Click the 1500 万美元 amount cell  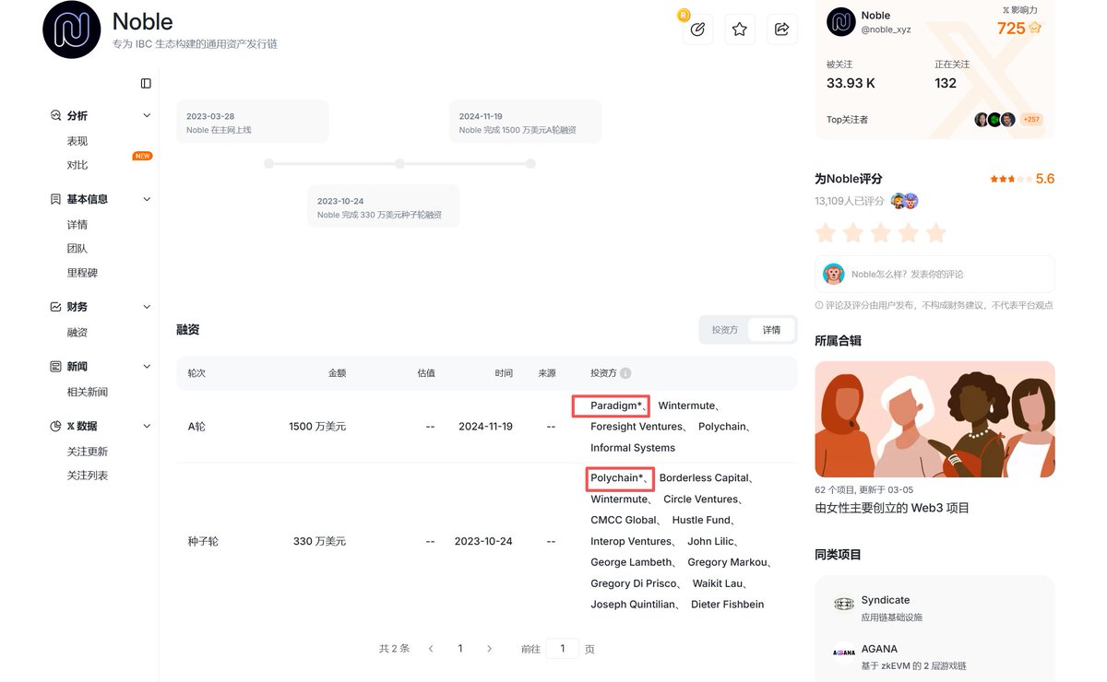(x=317, y=427)
